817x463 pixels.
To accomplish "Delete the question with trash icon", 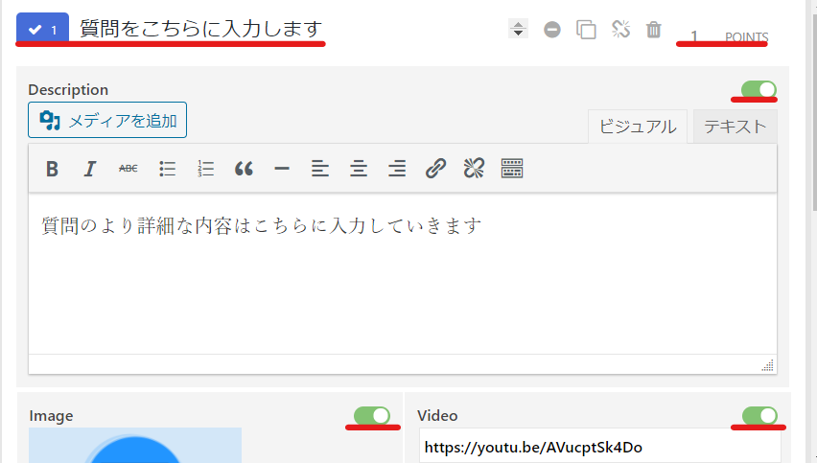I will [x=654, y=30].
